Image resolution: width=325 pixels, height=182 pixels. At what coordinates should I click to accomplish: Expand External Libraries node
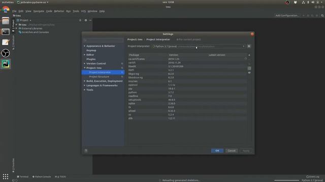pos(17,28)
